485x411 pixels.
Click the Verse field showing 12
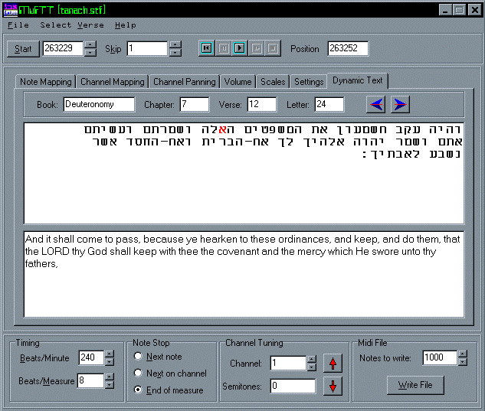pos(262,104)
